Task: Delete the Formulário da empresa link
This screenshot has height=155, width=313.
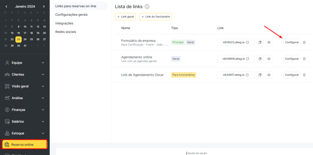Action: (x=304, y=42)
